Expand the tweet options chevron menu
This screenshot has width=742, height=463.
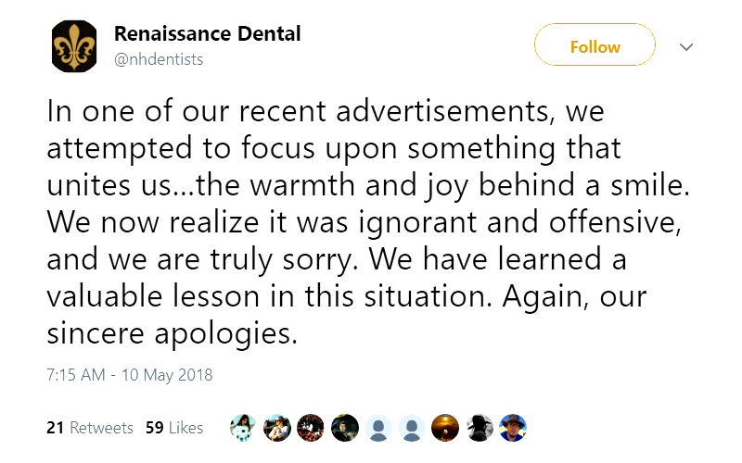[686, 46]
